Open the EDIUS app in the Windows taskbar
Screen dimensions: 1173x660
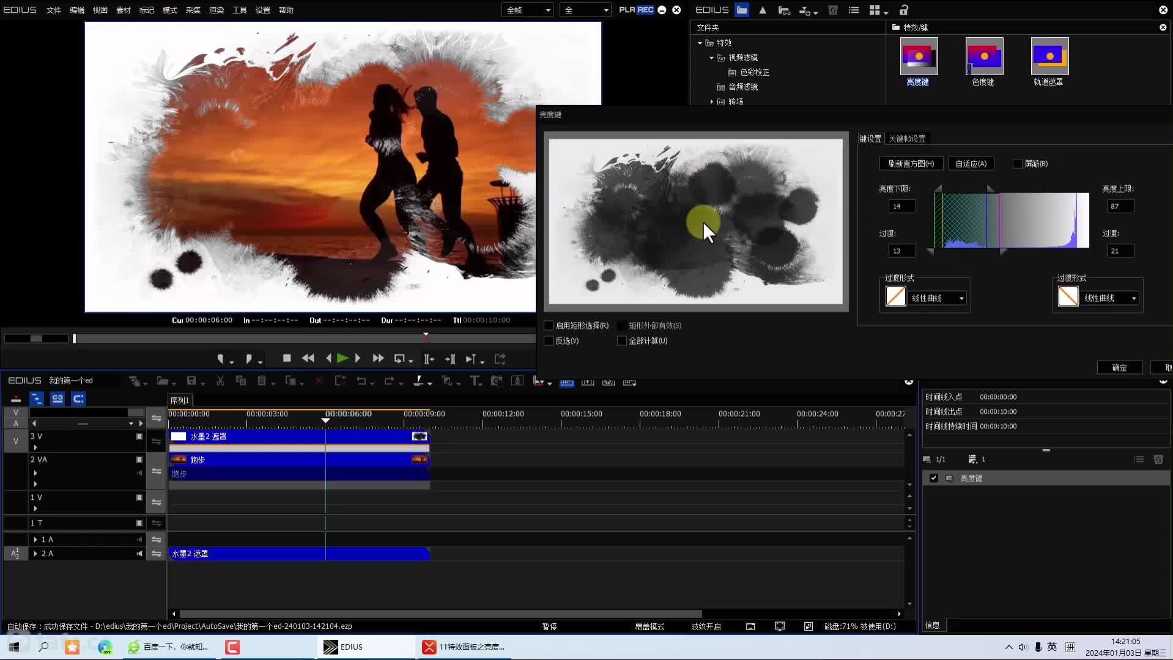click(364, 647)
